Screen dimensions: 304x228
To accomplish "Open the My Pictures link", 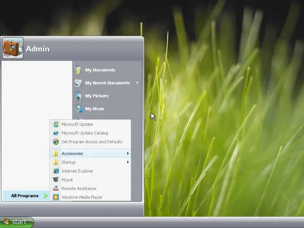I will coord(97,96).
